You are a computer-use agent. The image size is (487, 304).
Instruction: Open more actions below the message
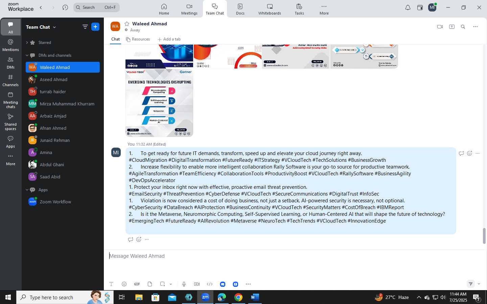click(147, 239)
